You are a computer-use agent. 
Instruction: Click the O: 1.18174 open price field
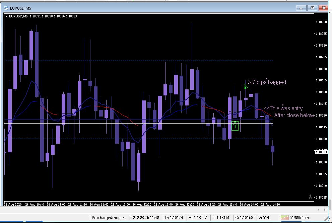pos(174,218)
